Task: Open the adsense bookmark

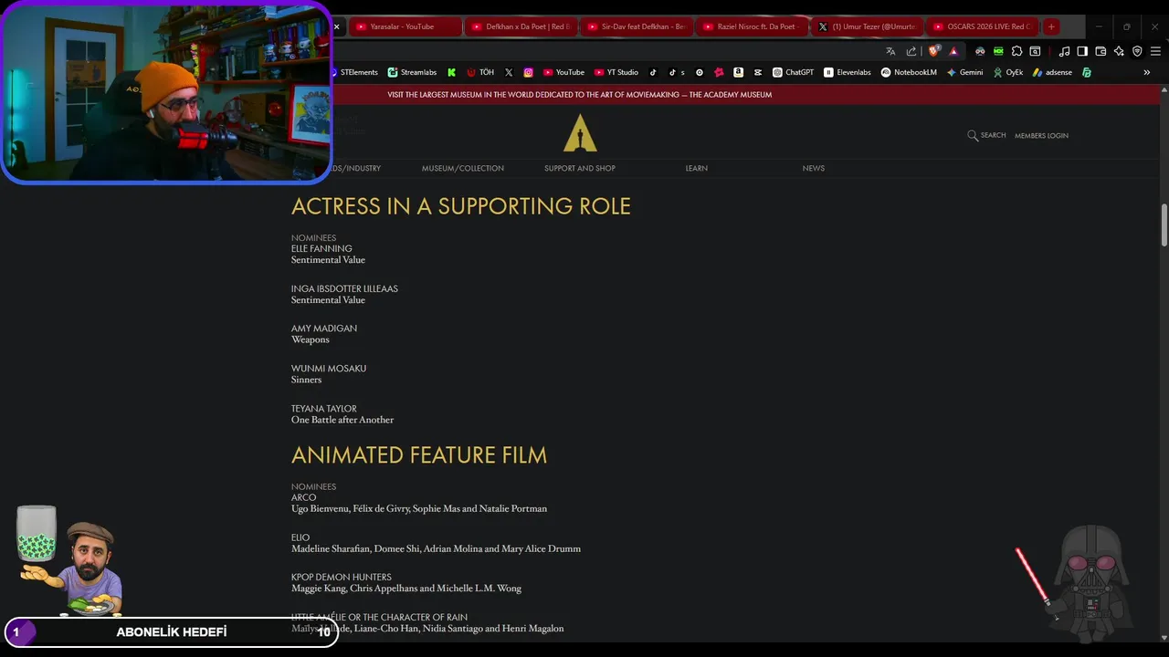Action: click(1052, 72)
